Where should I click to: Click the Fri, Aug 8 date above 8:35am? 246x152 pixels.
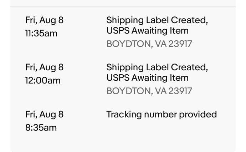[44, 114]
